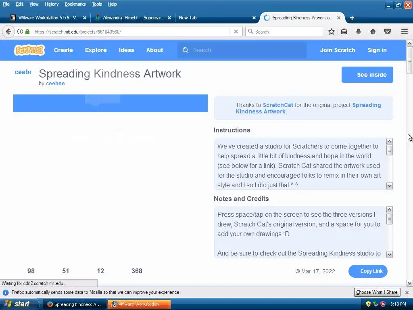Click Notes and Credits scroll down arrow

tap(390, 254)
